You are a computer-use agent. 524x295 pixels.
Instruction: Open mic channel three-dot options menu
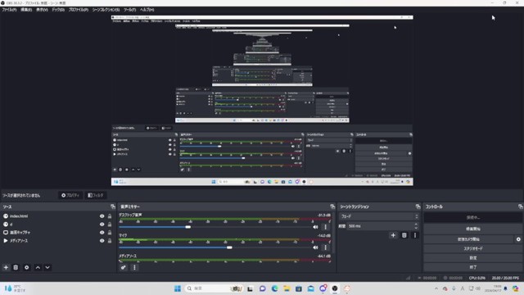pos(326,247)
